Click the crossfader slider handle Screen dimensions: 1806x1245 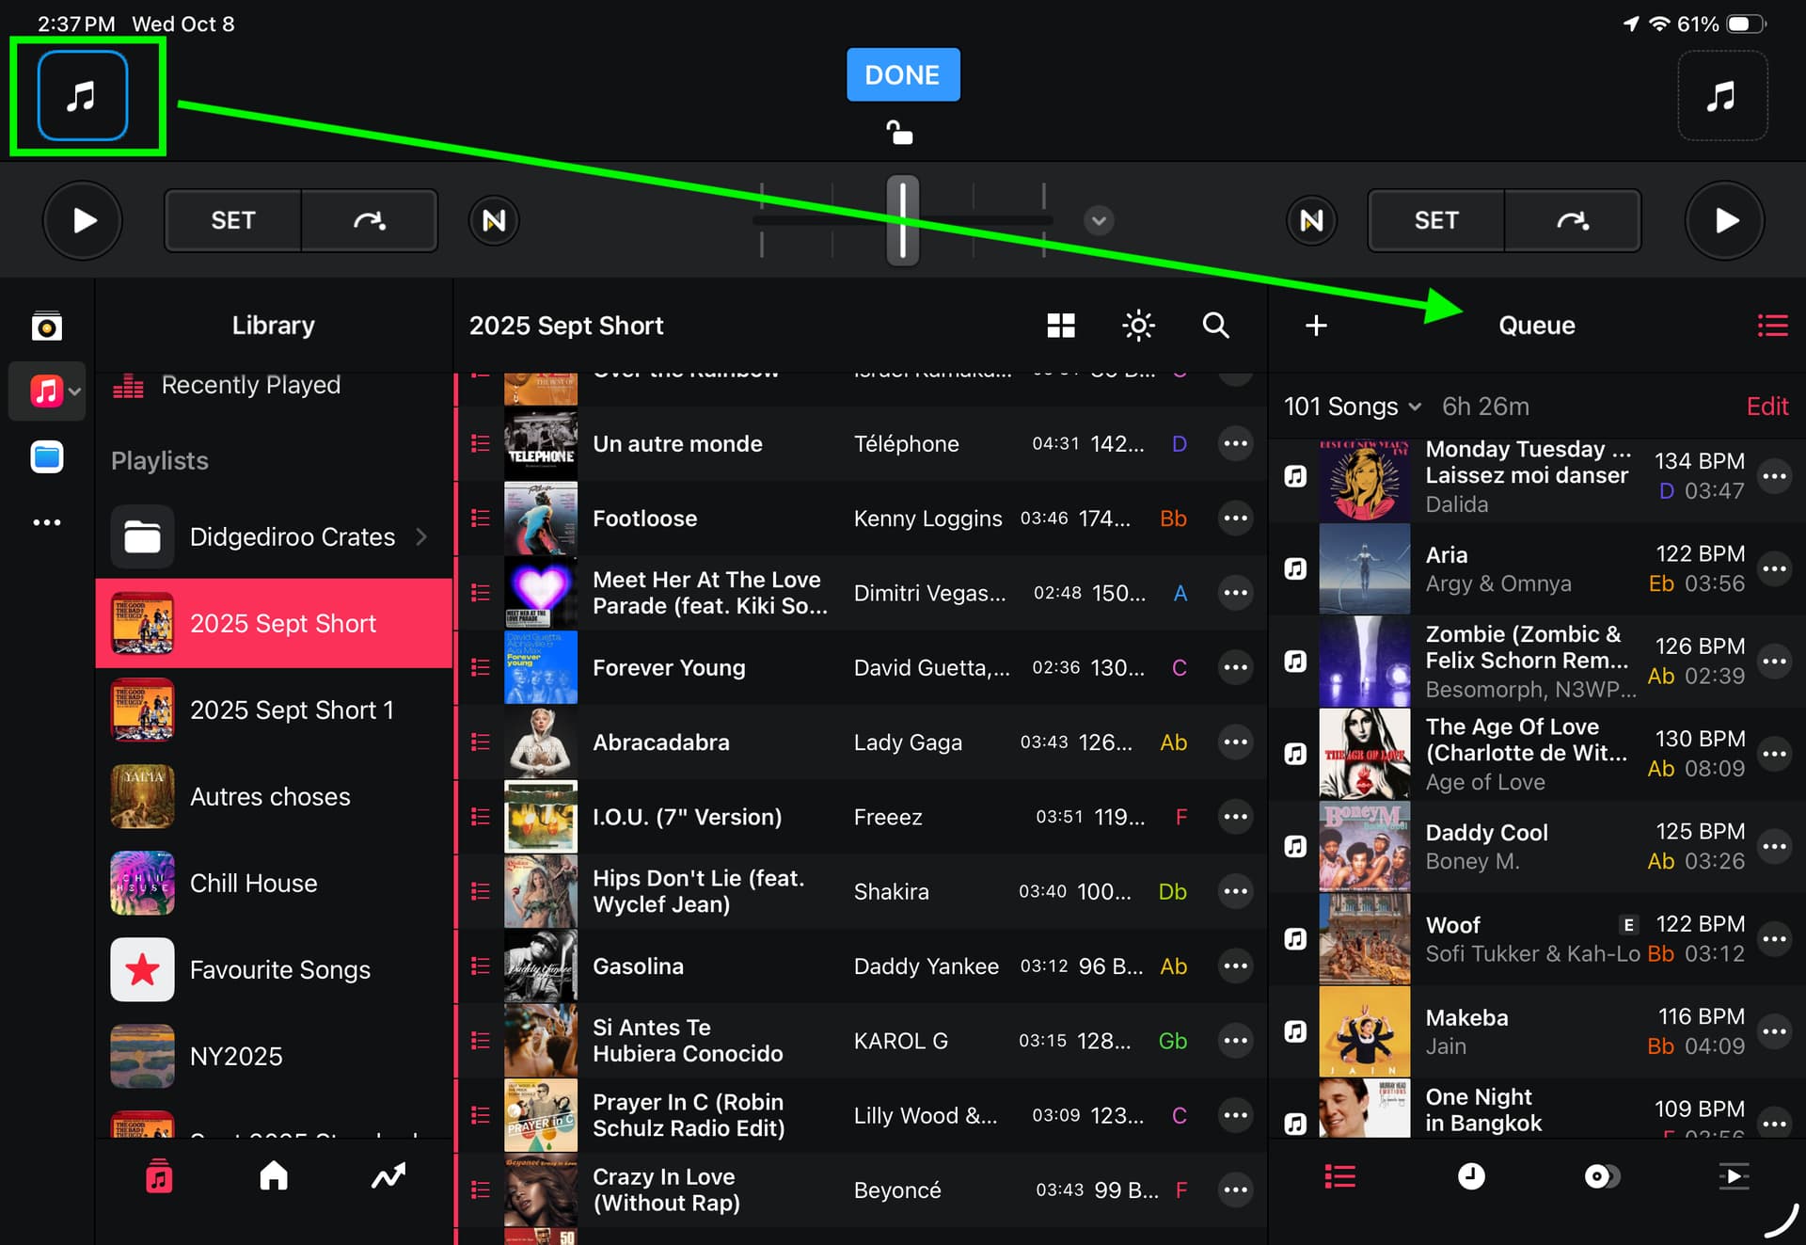tap(902, 220)
